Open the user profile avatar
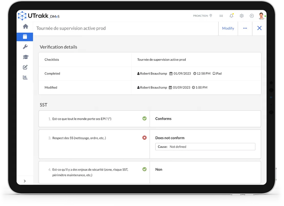Image resolution: width=284 pixels, height=206 pixels. point(261,16)
